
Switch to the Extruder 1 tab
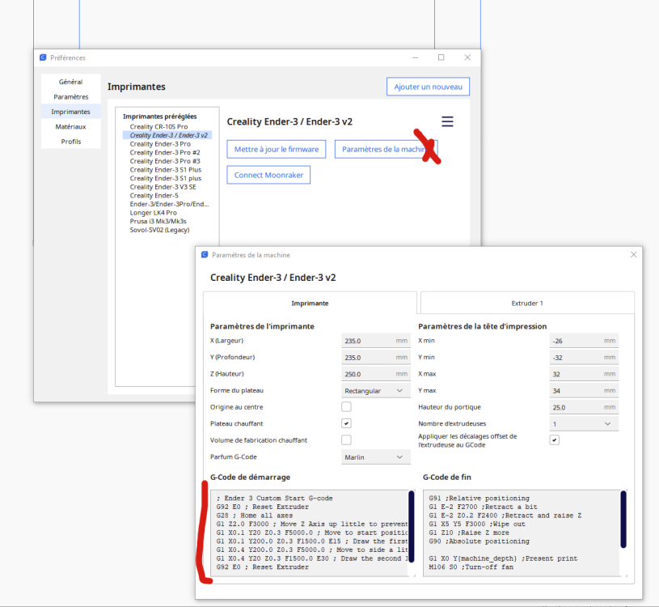click(x=527, y=303)
